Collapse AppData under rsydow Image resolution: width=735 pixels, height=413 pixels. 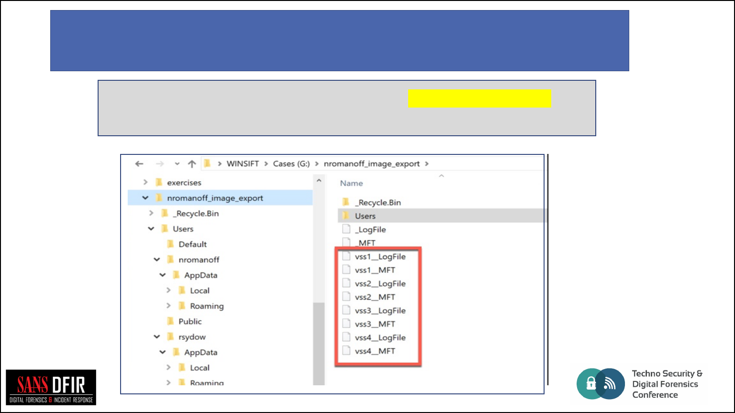(163, 352)
